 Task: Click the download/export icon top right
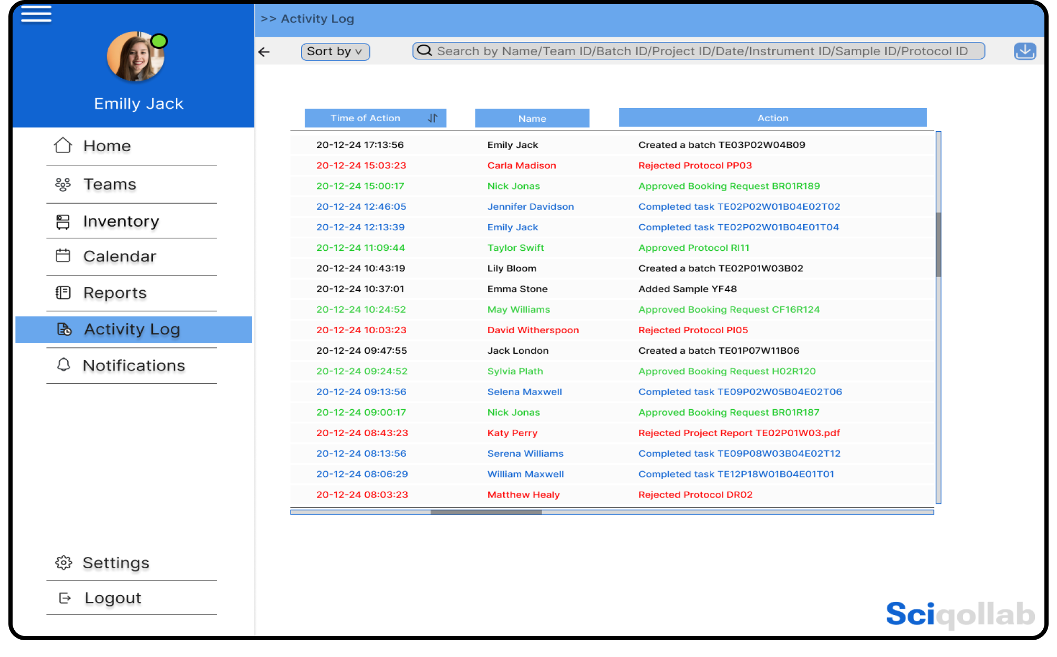coord(1025,51)
